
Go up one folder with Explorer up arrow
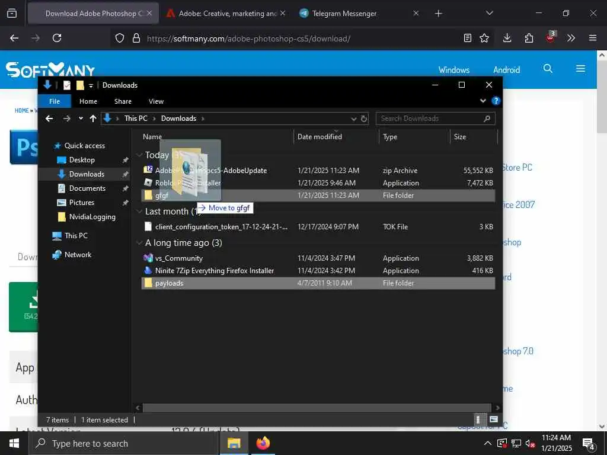coord(93,118)
